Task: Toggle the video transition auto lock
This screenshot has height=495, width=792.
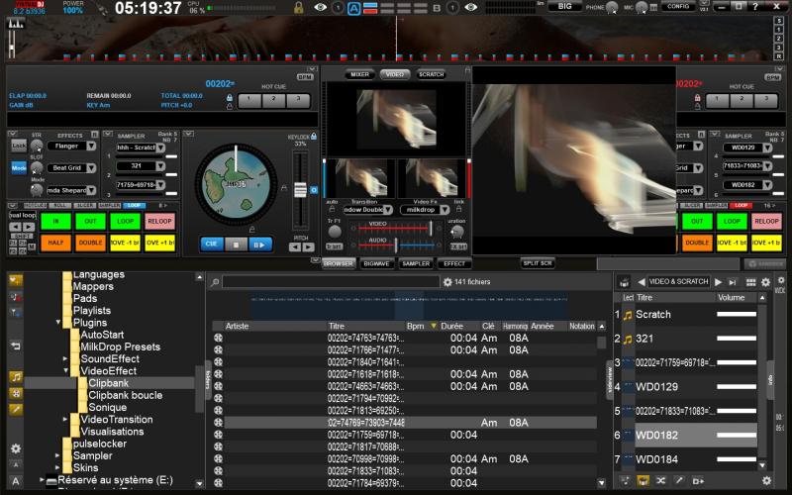Action: pos(332,209)
